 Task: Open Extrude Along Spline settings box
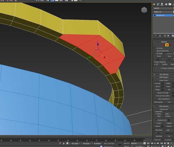pyautogui.click(x=173, y=96)
